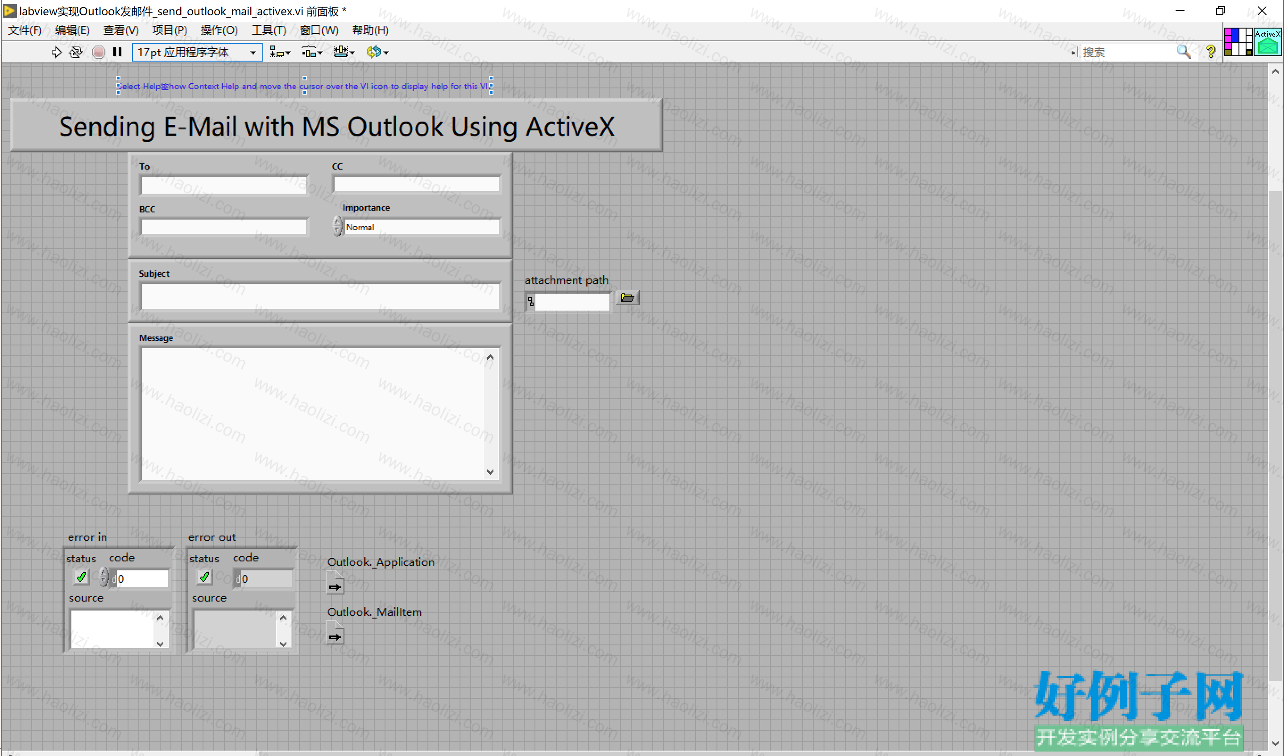Click error in source scroll down arrow

(160, 644)
